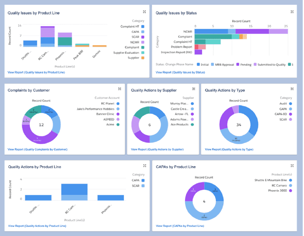Click Banner Clinic legend entry
304x236 pixels.
tap(108, 114)
